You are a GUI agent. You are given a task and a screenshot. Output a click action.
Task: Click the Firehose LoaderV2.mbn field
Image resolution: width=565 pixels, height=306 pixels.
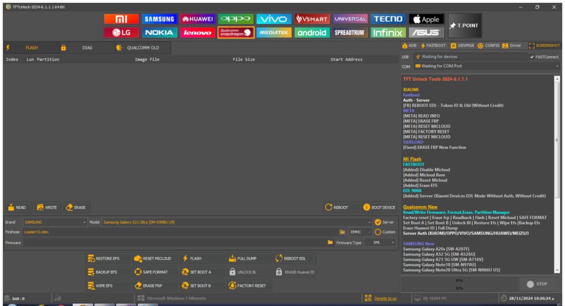(x=180, y=232)
